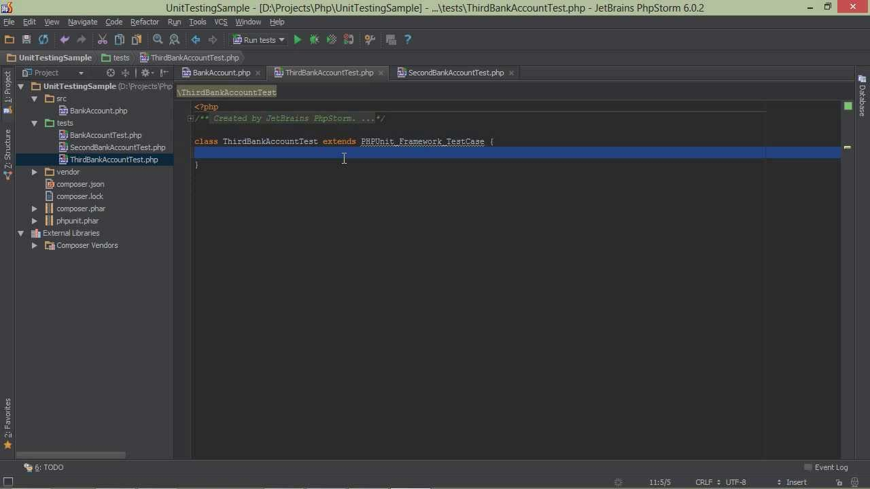The width and height of the screenshot is (870, 489).
Task: Open the File menu
Action: tap(9, 22)
